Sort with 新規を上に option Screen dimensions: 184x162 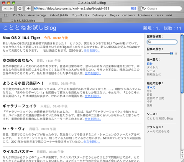(154, 74)
